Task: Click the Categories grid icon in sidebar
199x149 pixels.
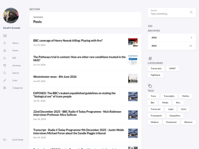Action: click(x=5, y=88)
